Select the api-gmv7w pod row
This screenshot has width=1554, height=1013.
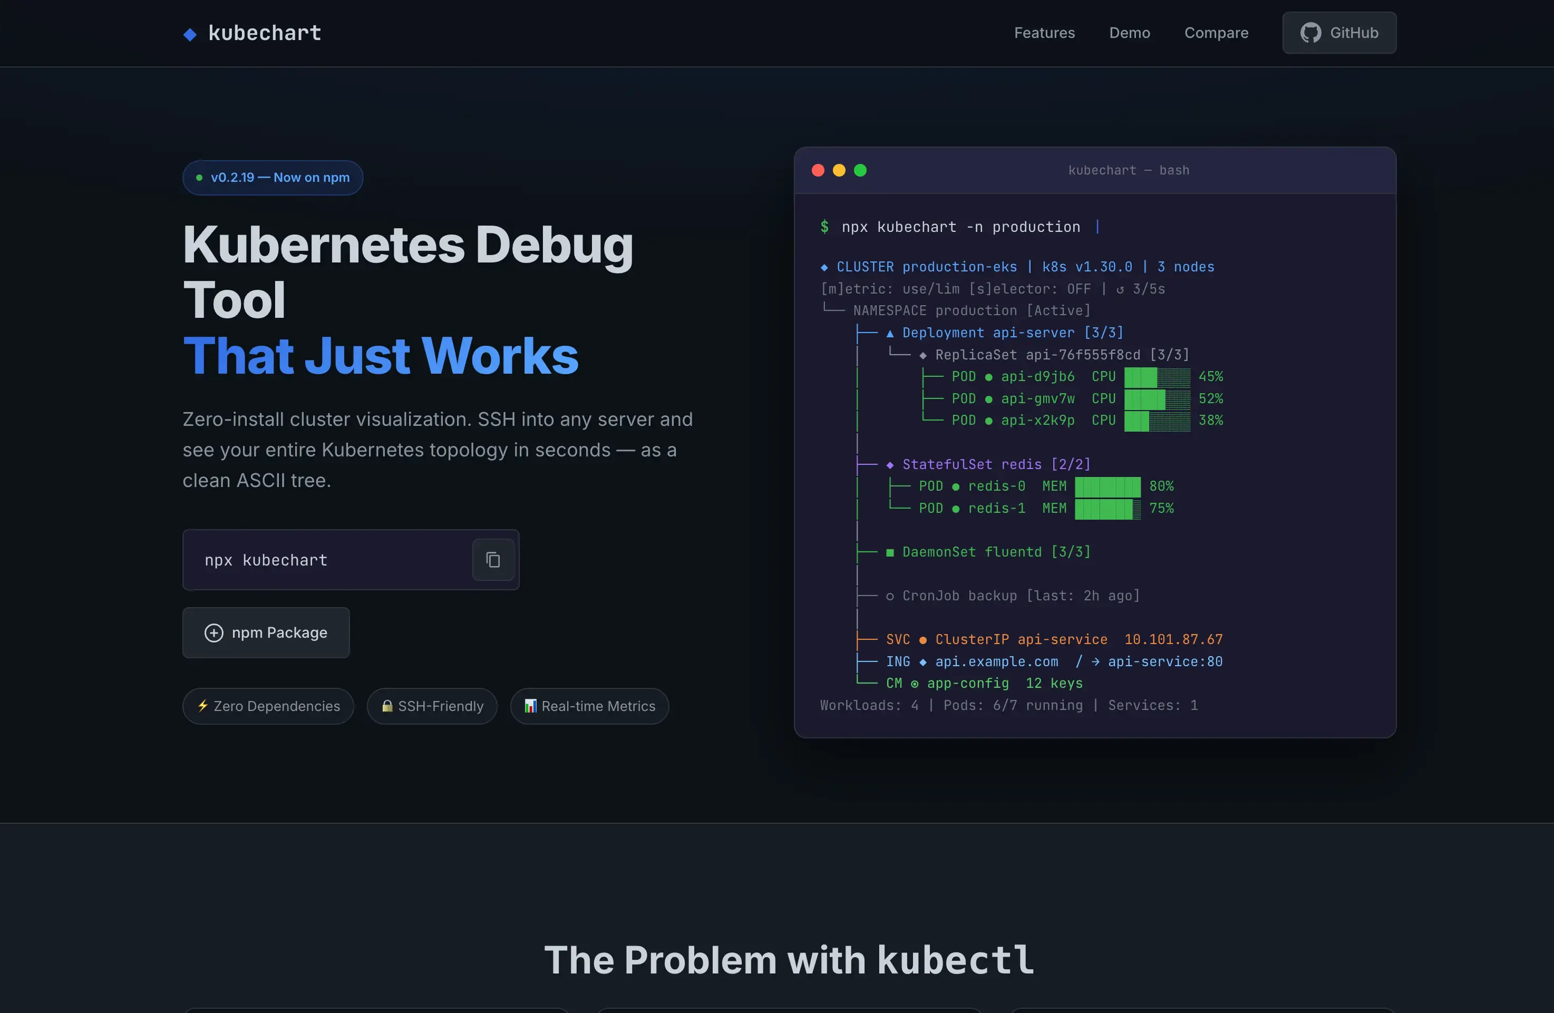tap(1071, 399)
